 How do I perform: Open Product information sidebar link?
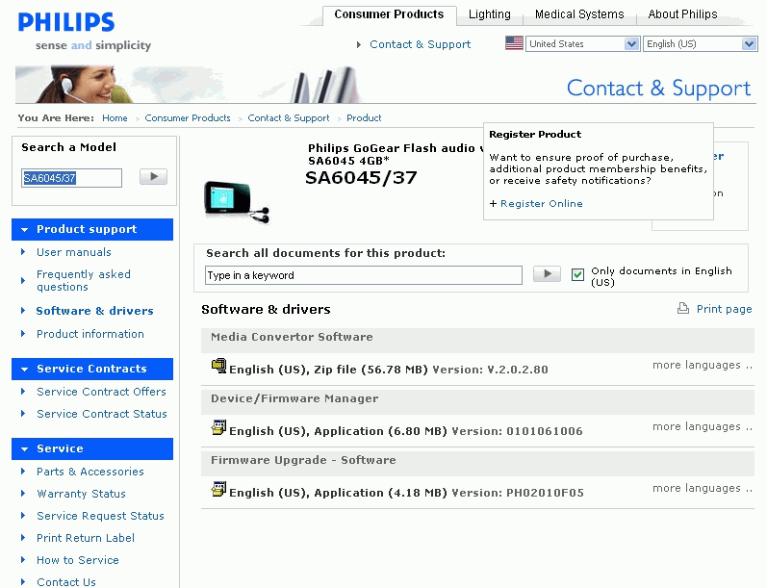(x=90, y=334)
